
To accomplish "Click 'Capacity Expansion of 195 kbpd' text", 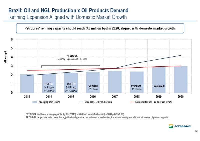I will click(72, 59).
